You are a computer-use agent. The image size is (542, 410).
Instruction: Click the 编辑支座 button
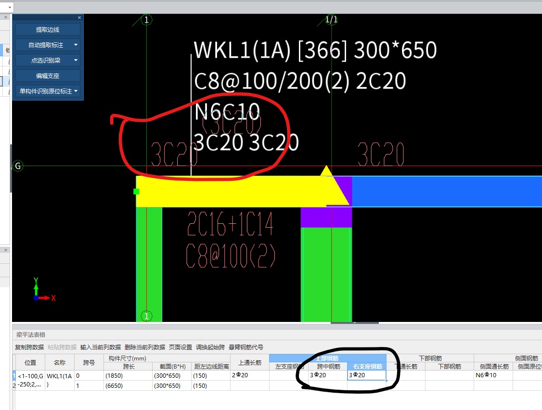tap(48, 76)
